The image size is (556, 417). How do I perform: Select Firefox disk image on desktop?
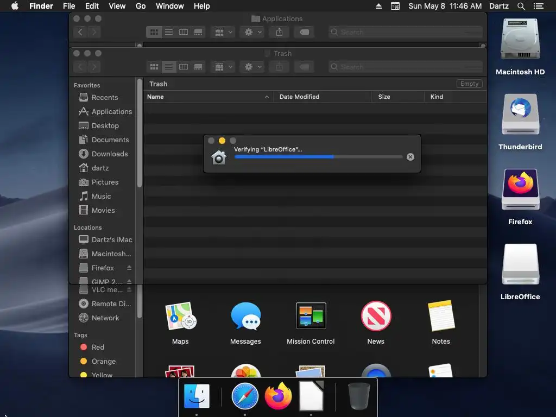520,189
